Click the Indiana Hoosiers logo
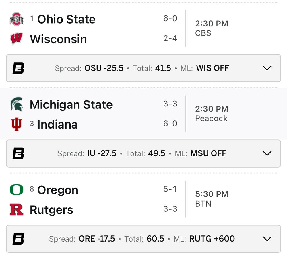This screenshot has width=287, height=257. tap(16, 124)
